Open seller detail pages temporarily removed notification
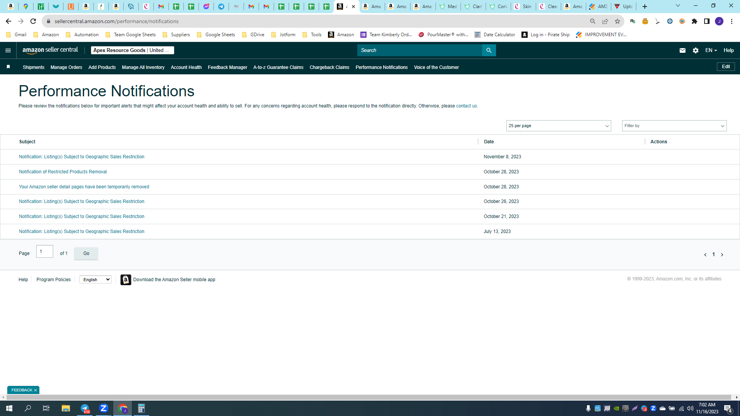 click(84, 187)
